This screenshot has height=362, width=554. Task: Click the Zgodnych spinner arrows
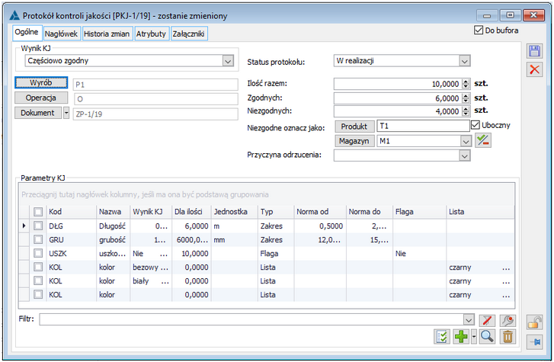click(466, 98)
